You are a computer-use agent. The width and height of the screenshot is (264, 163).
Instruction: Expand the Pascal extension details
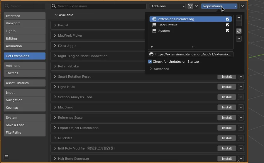click(x=55, y=25)
